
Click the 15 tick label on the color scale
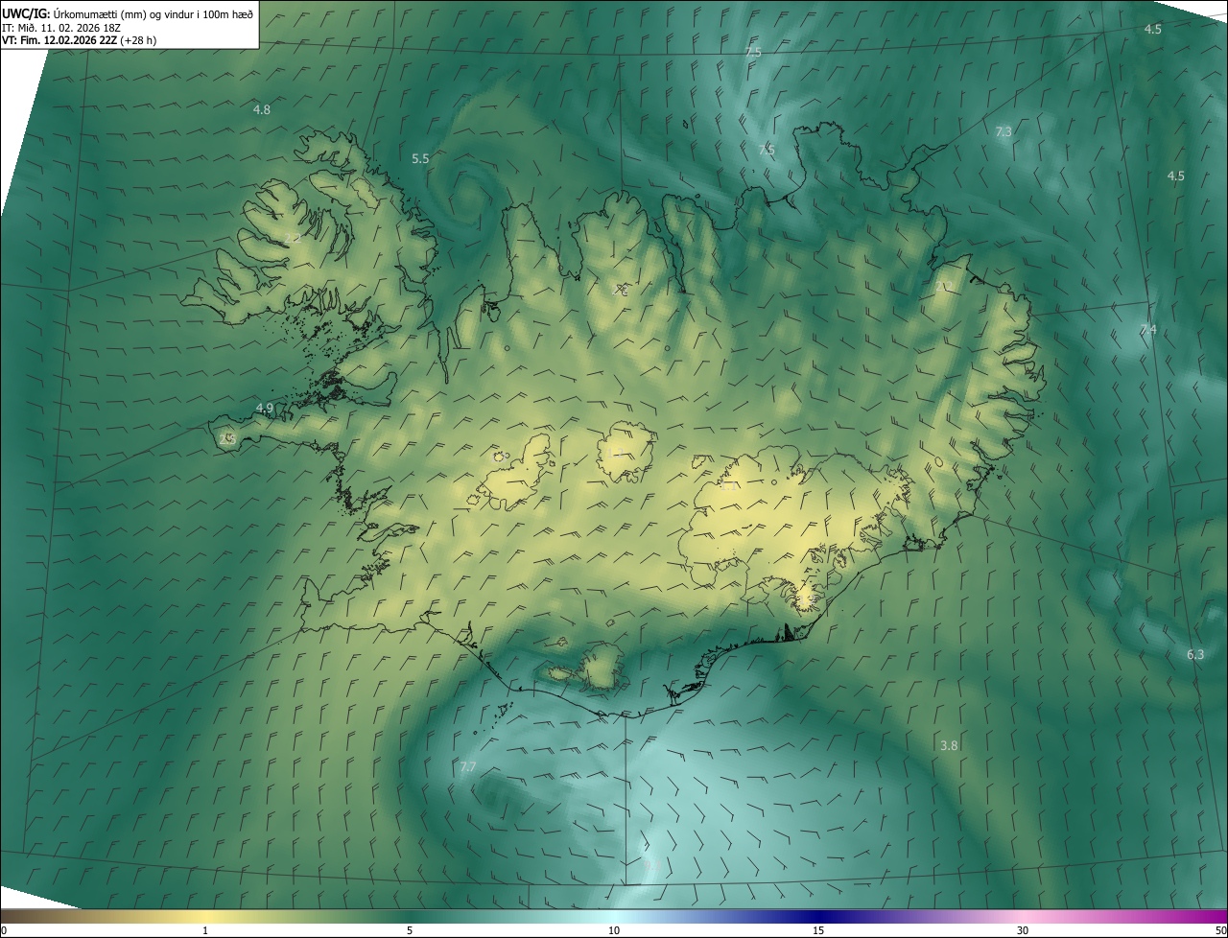818,931
